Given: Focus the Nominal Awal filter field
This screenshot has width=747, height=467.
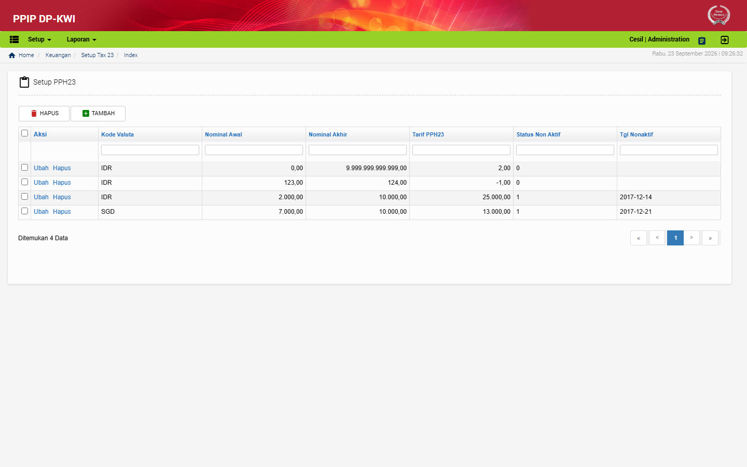Looking at the screenshot, I should point(254,150).
